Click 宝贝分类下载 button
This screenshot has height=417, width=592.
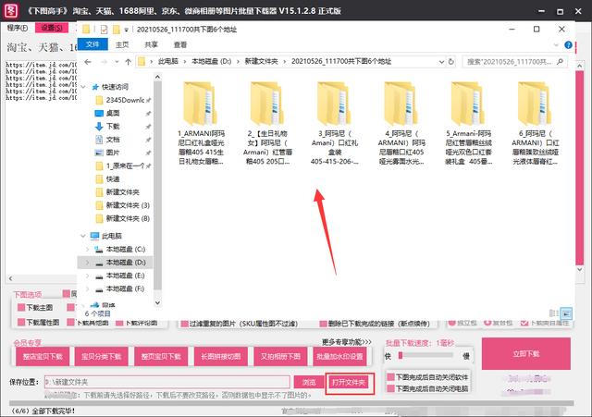pos(102,357)
